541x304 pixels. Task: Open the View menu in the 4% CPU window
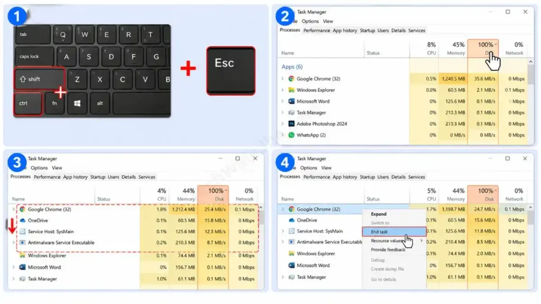pos(57,168)
